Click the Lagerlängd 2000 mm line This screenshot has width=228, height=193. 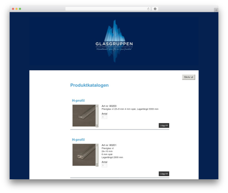pos(112,157)
